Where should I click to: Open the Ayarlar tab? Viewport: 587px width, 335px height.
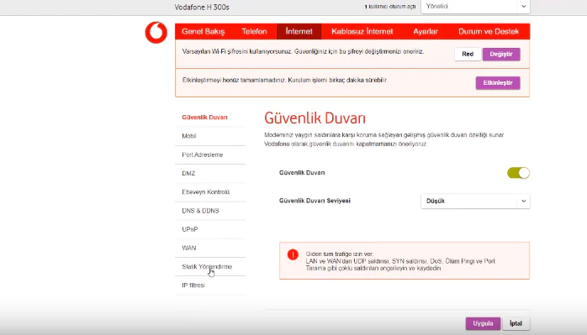(x=426, y=31)
